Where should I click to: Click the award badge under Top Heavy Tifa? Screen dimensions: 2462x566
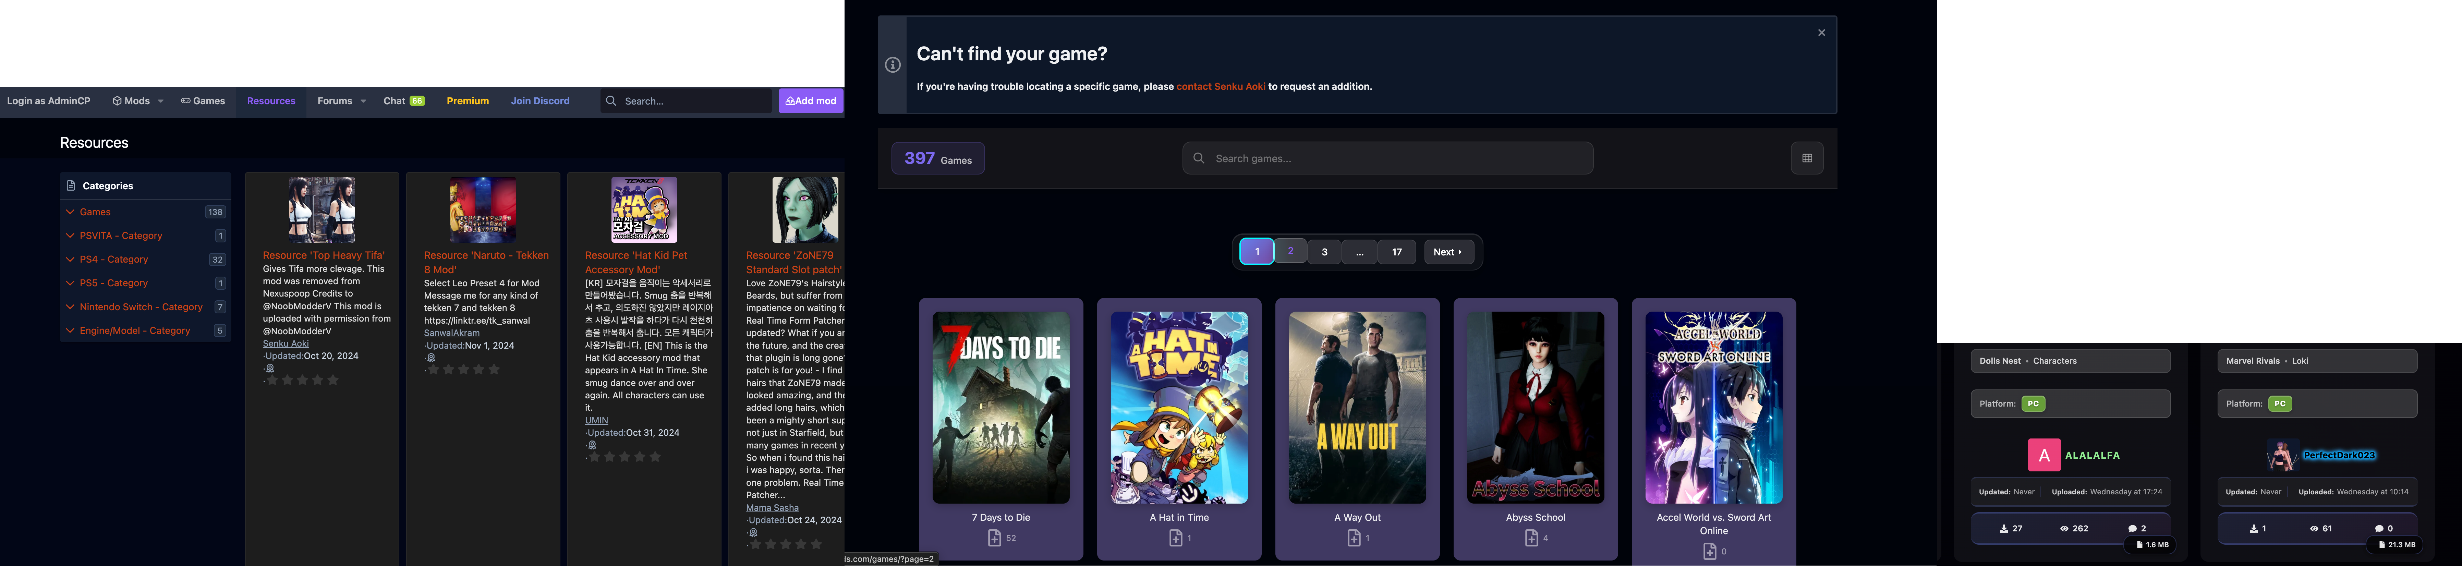[270, 368]
